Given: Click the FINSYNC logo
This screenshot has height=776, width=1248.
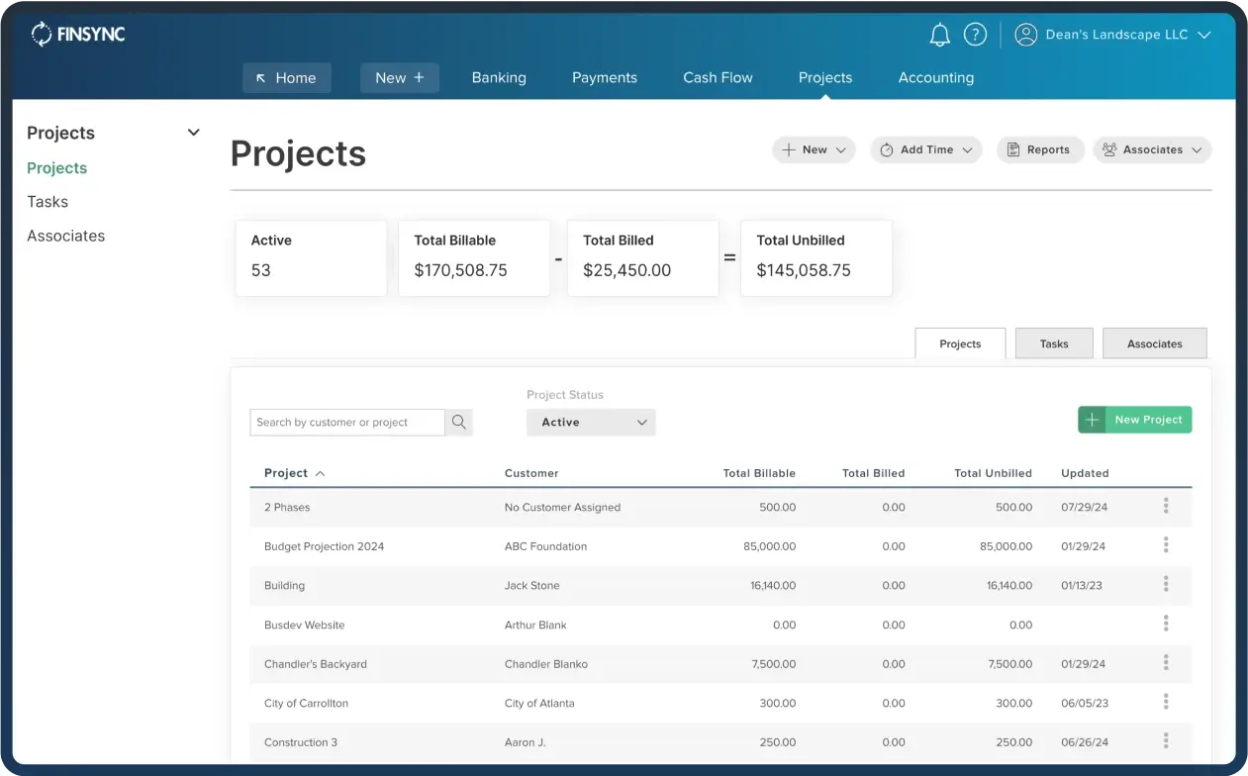Looking at the screenshot, I should click(77, 34).
